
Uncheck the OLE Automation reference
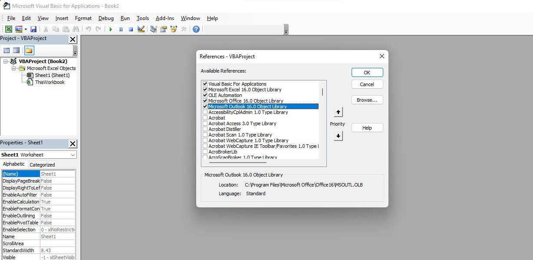pyautogui.click(x=204, y=95)
